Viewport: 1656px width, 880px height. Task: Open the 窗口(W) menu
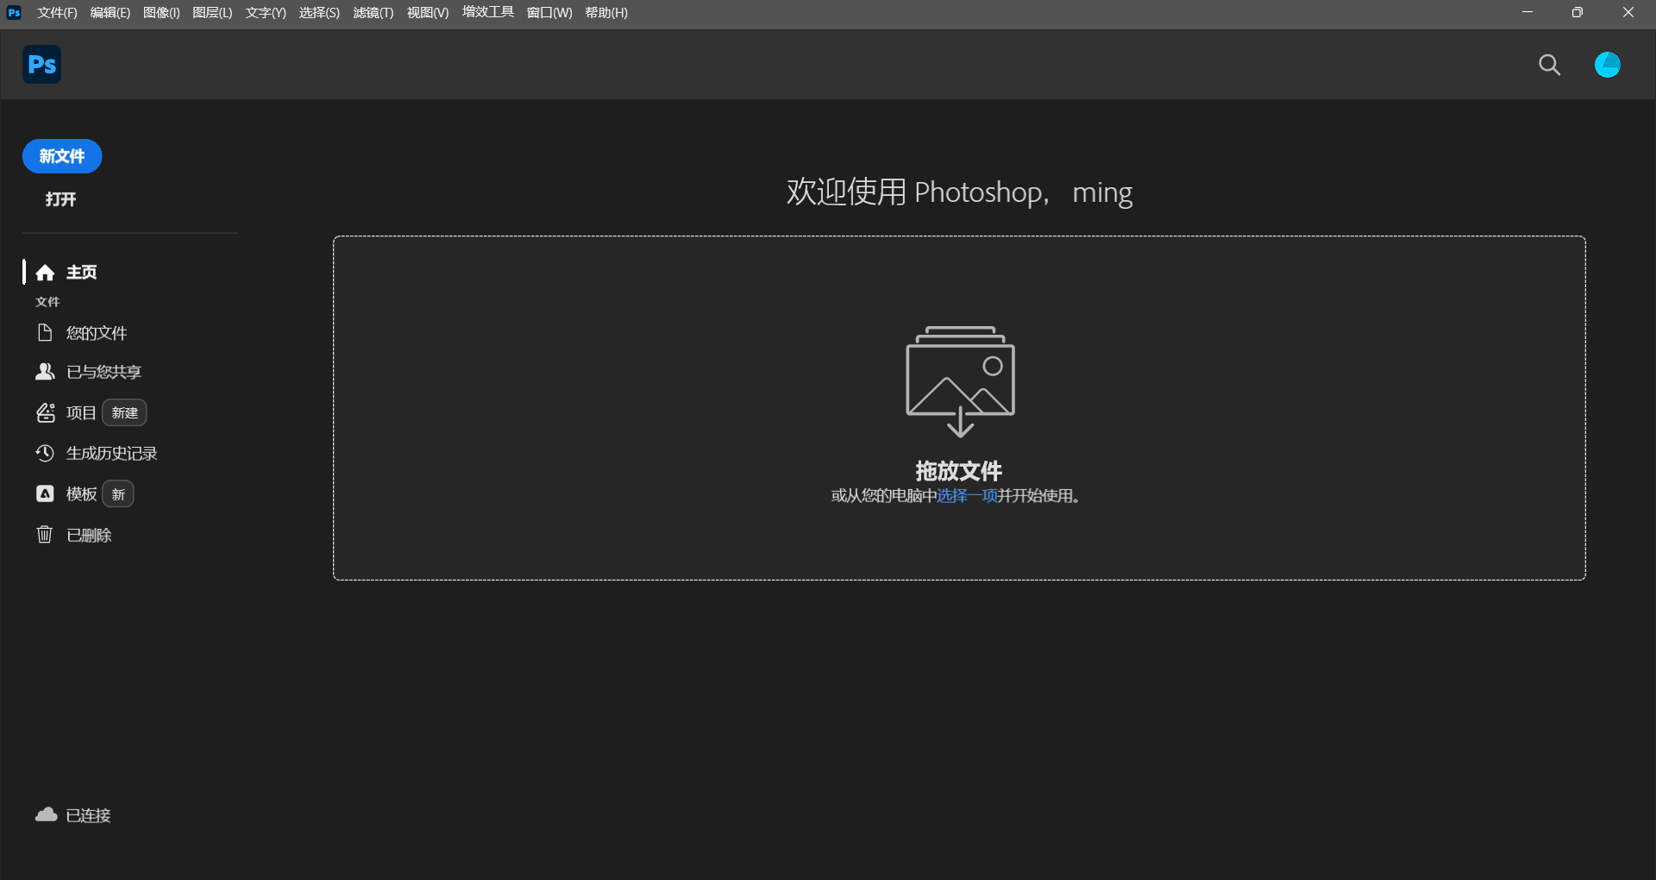[549, 12]
